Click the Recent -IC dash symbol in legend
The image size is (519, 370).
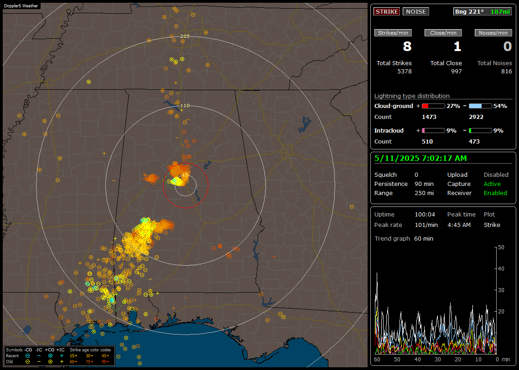coord(39,356)
